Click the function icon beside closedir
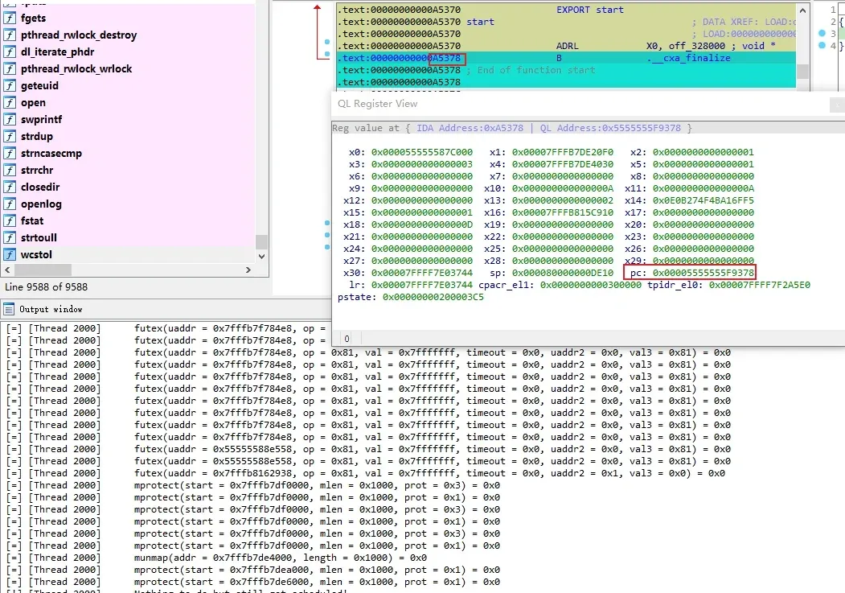This screenshot has width=845, height=593. pyautogui.click(x=9, y=187)
